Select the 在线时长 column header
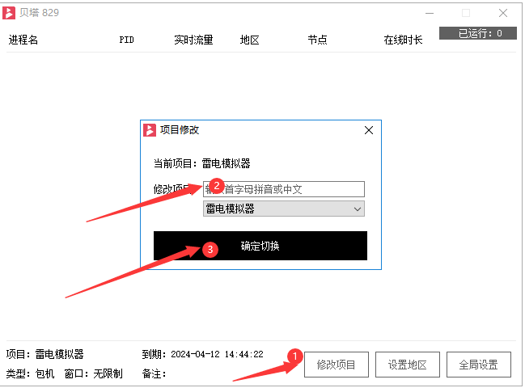The image size is (525, 388). tap(403, 40)
